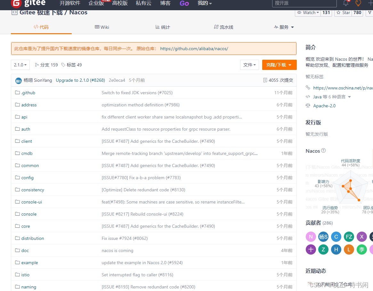This screenshot has width=373, height=291.
Task: Switch to the 统计 tab
Action: coord(163,27)
